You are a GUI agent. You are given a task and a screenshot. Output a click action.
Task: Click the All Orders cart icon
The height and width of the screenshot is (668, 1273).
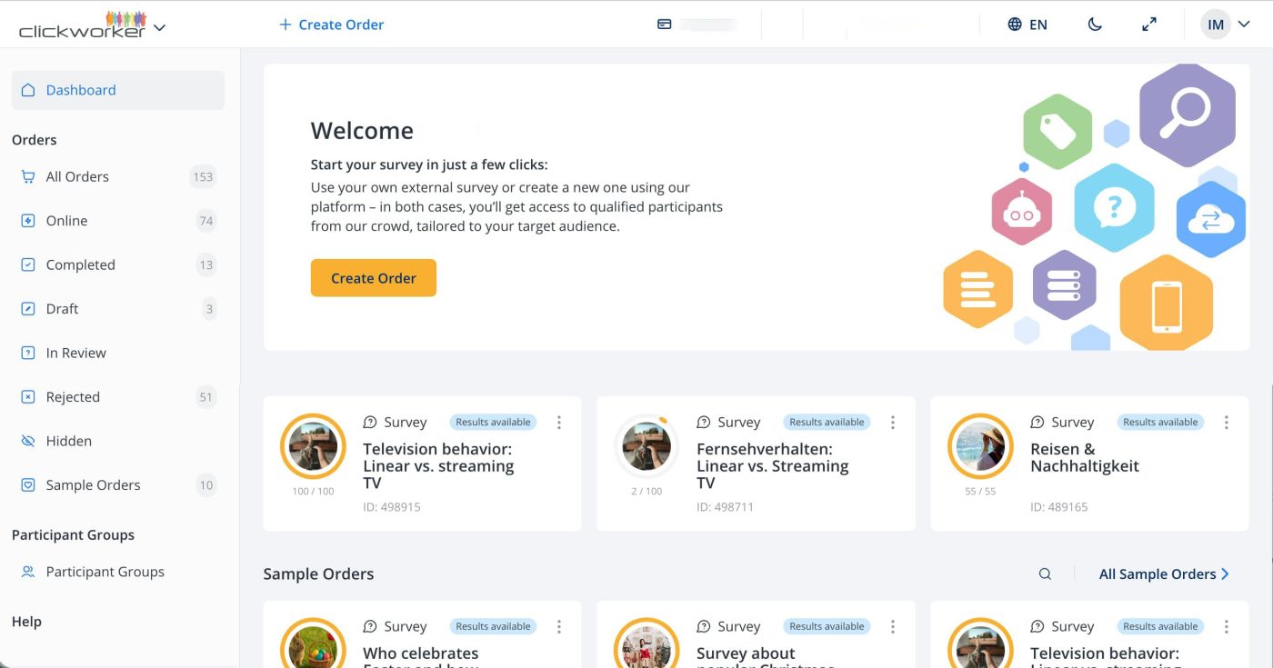(x=28, y=177)
